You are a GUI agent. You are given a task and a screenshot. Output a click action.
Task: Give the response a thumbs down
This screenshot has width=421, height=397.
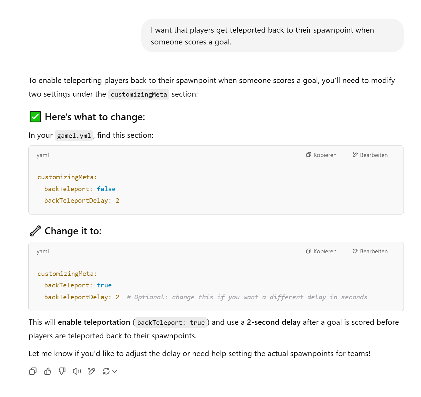62,371
